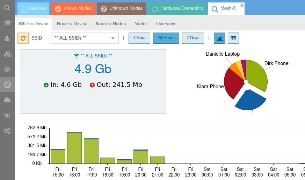Viewport: 305px width, 180px height.
Task: Open the ALL SSIDs dropdown
Action: point(85,38)
